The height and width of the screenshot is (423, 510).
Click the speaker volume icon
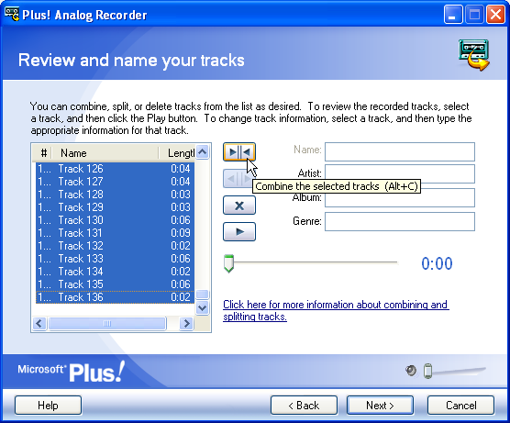pyautogui.click(x=411, y=371)
